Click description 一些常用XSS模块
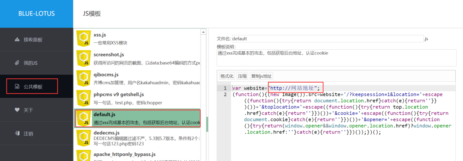463x161 pixels. 111,43
